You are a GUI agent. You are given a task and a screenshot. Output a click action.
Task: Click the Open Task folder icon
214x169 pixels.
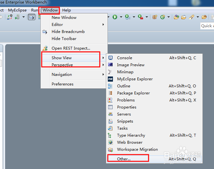[184, 17]
